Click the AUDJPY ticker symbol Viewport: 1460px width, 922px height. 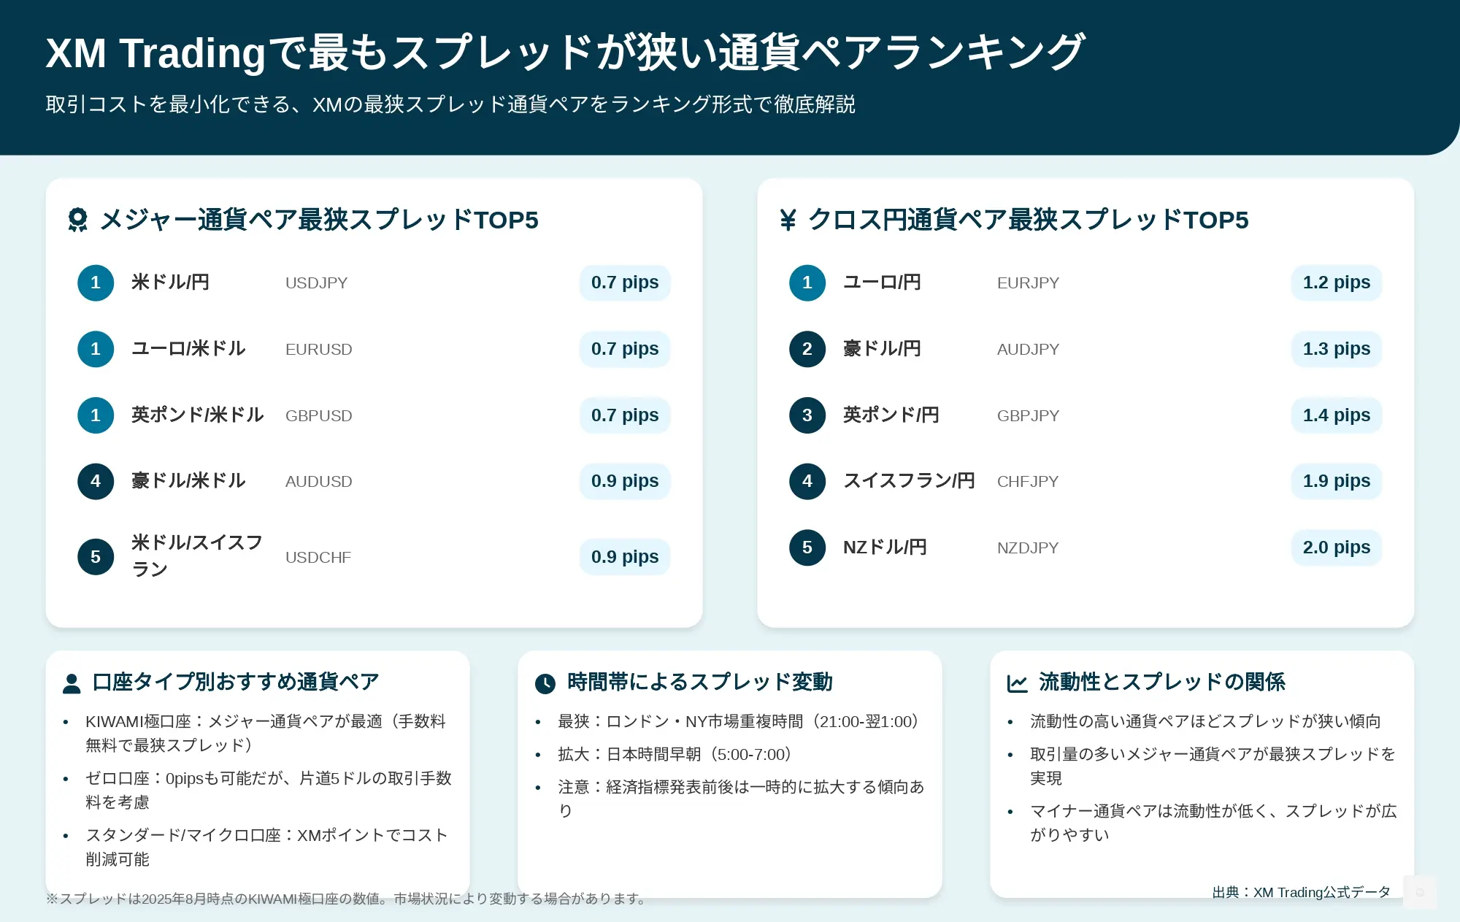click(x=1028, y=350)
